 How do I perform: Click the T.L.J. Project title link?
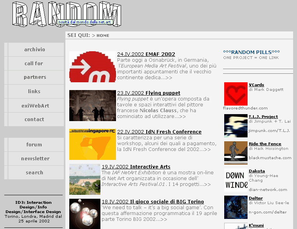(263, 116)
